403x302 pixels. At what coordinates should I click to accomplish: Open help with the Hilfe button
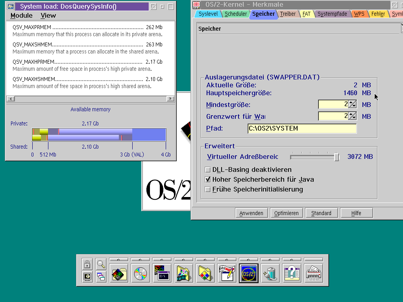coord(356,213)
